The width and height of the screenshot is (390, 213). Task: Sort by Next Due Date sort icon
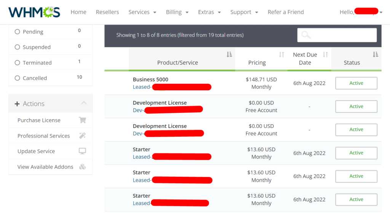325,54
